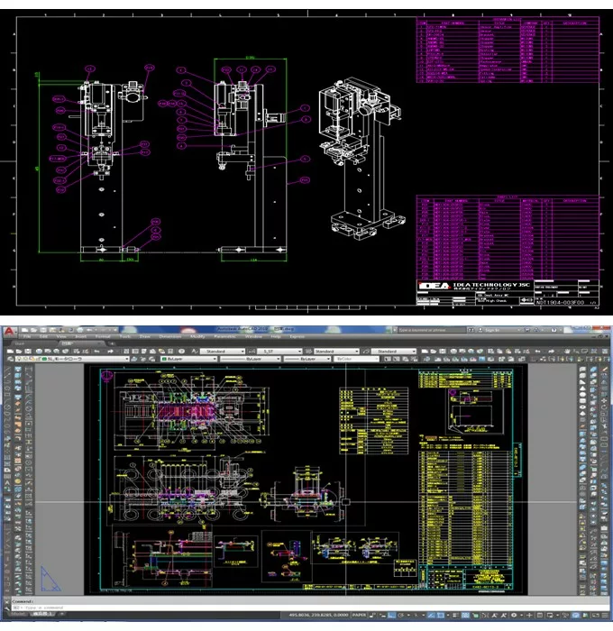The image size is (613, 631).
Task: Click the new drawing tab plus button
Action: (x=113, y=343)
